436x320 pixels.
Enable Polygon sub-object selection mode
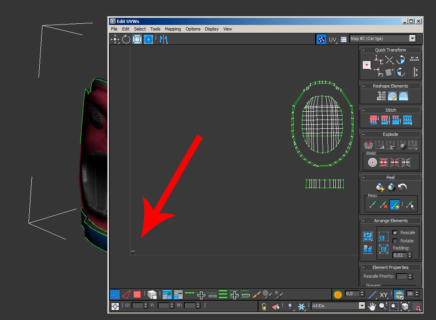tap(137, 294)
